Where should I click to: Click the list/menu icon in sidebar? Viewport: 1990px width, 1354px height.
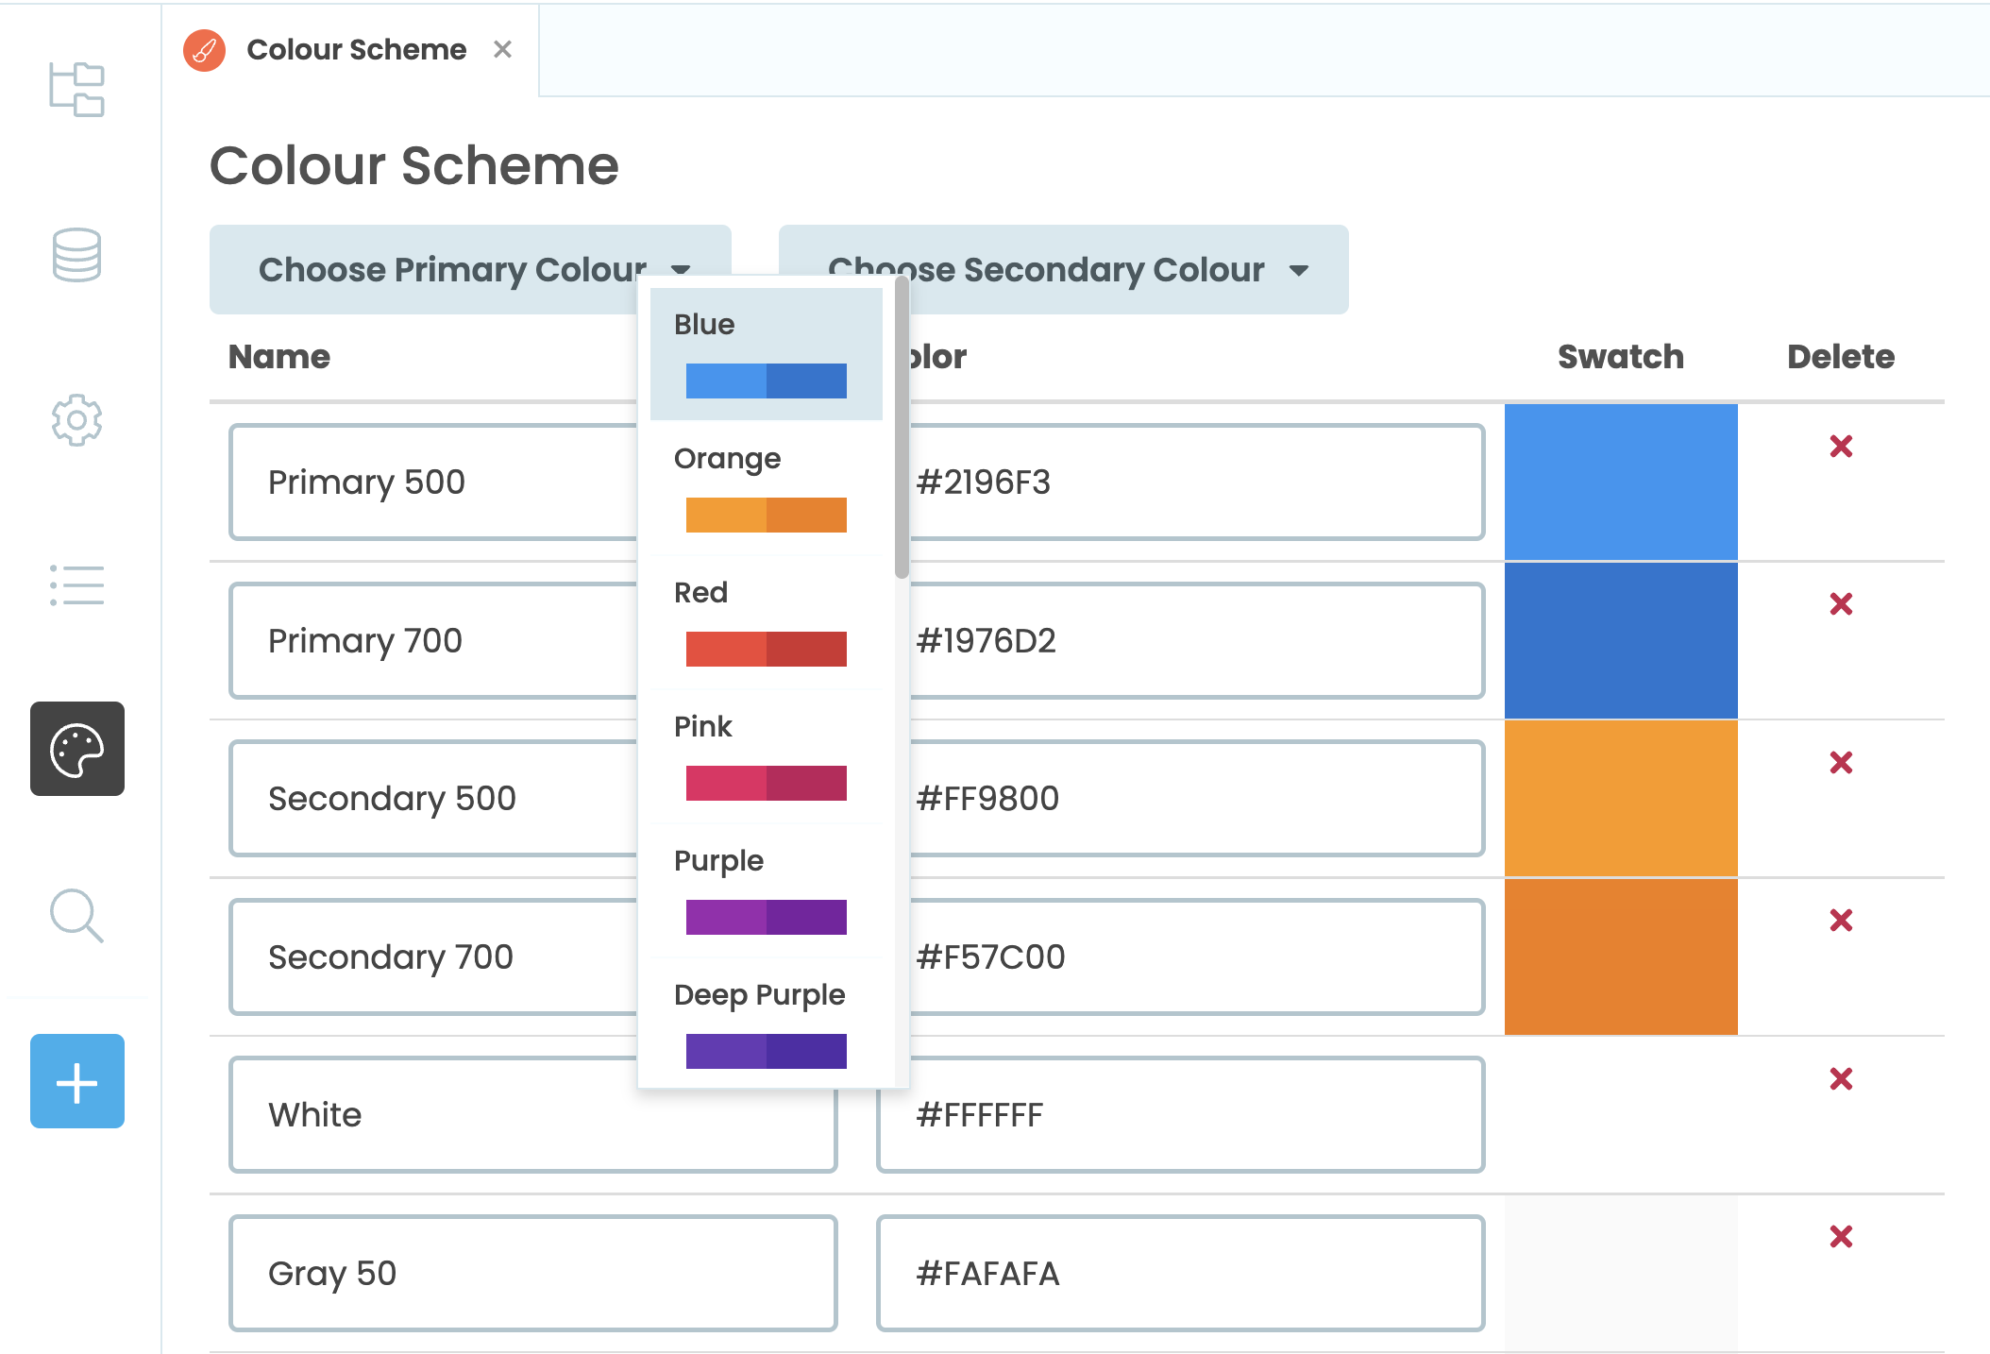[77, 584]
